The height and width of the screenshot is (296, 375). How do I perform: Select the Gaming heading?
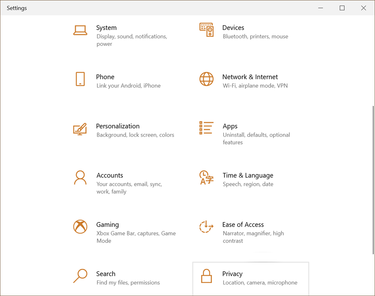point(108,225)
